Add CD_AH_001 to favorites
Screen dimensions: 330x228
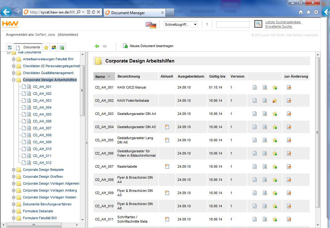click(275, 88)
